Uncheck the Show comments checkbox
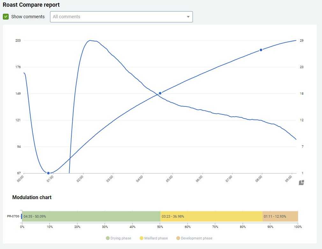 pyautogui.click(x=6, y=17)
